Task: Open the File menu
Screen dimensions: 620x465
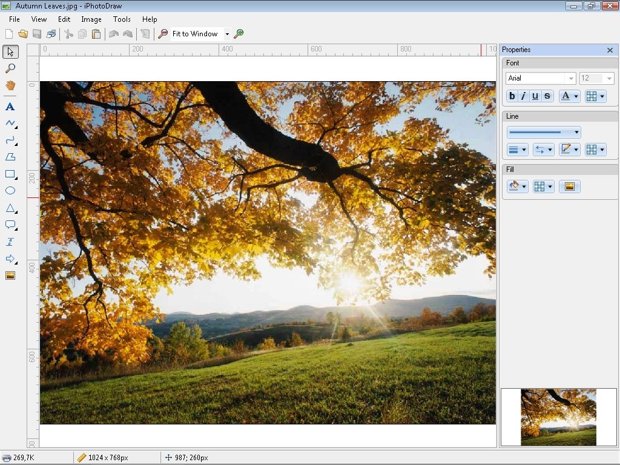Action: 15,19
